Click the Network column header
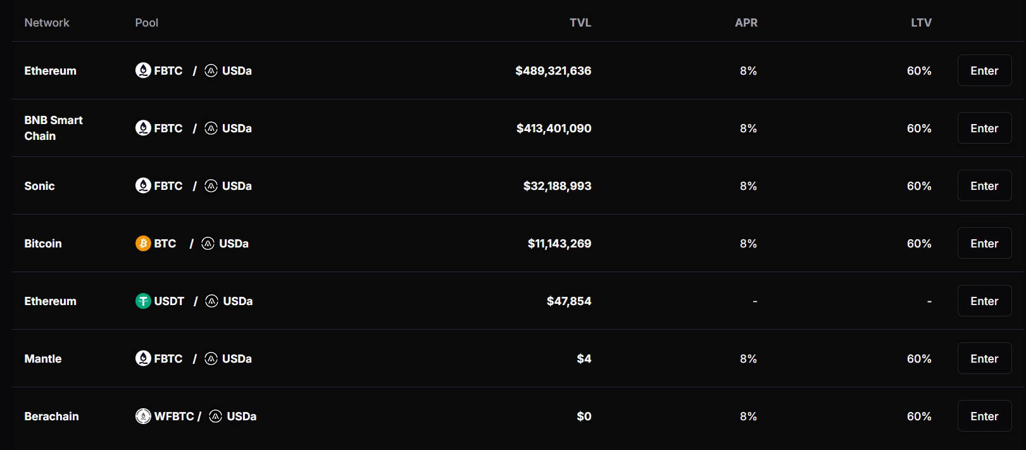 point(47,23)
